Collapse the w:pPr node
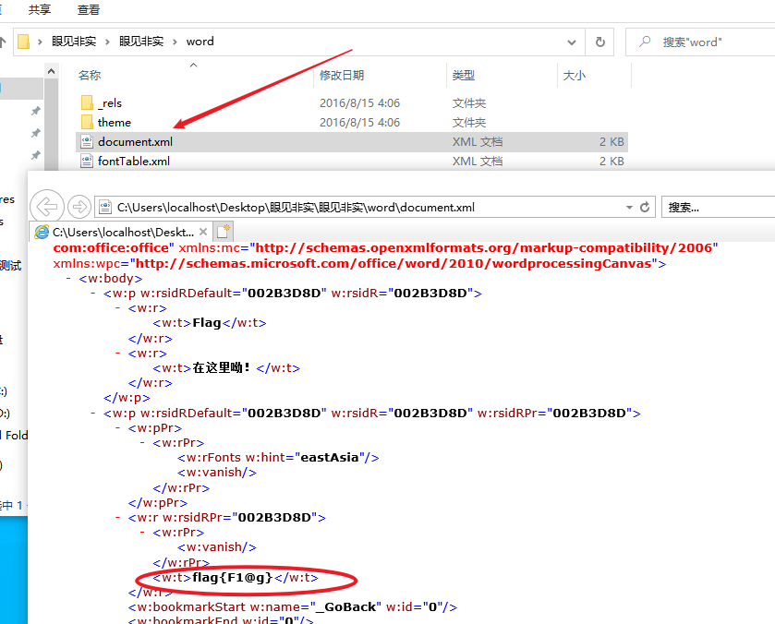Viewport: 775px width, 624px height. (117, 428)
